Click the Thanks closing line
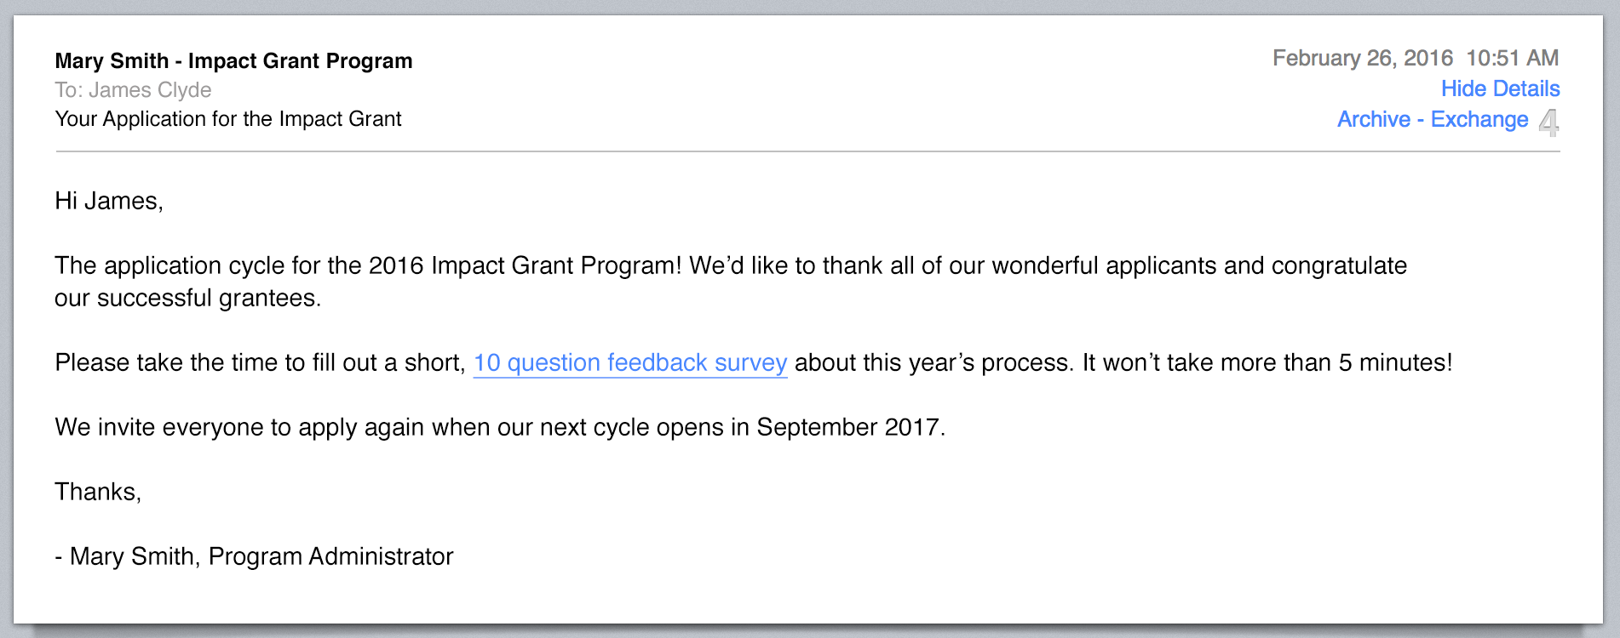The width and height of the screenshot is (1620, 638). (98, 492)
